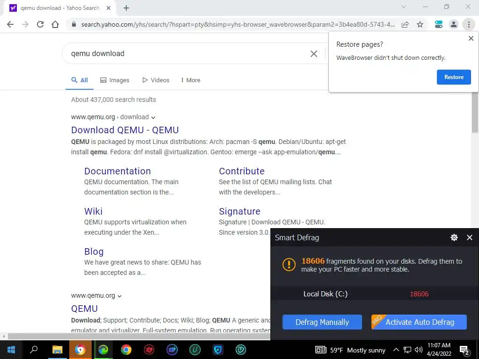Close the Smart Defrag popup
The image size is (479, 359).
470,237
